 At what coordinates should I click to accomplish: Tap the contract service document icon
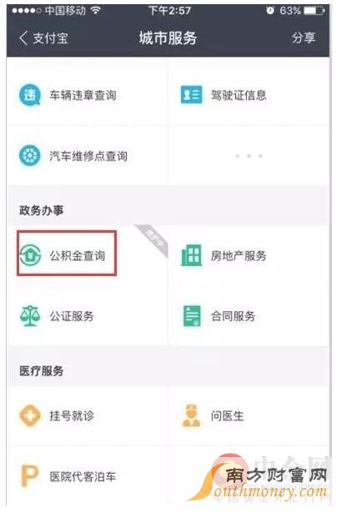point(192,315)
